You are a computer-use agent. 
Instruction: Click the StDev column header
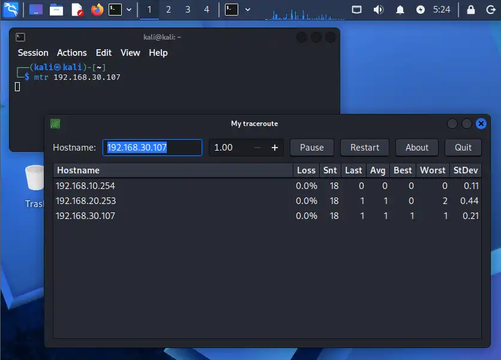(466, 170)
